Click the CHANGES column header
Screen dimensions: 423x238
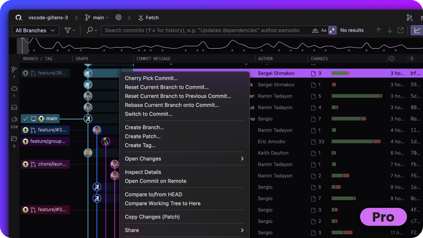tap(319, 59)
